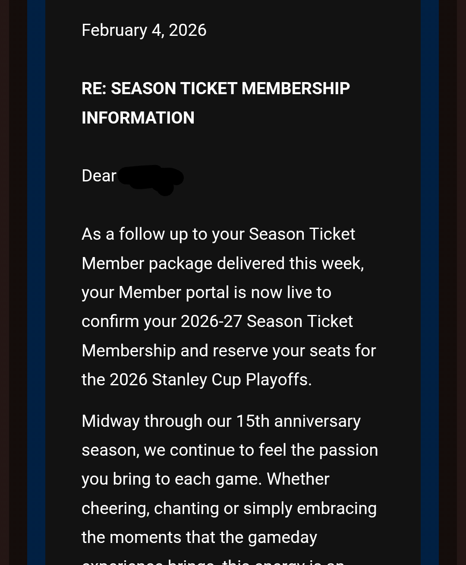Click the blacked-out recipient name
The image size is (466, 565).
tap(151, 178)
